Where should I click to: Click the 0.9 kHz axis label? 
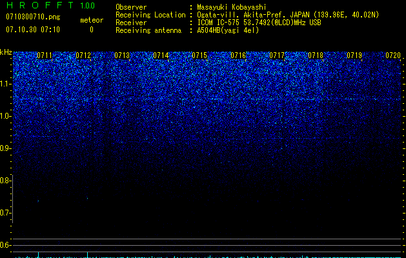(5, 148)
